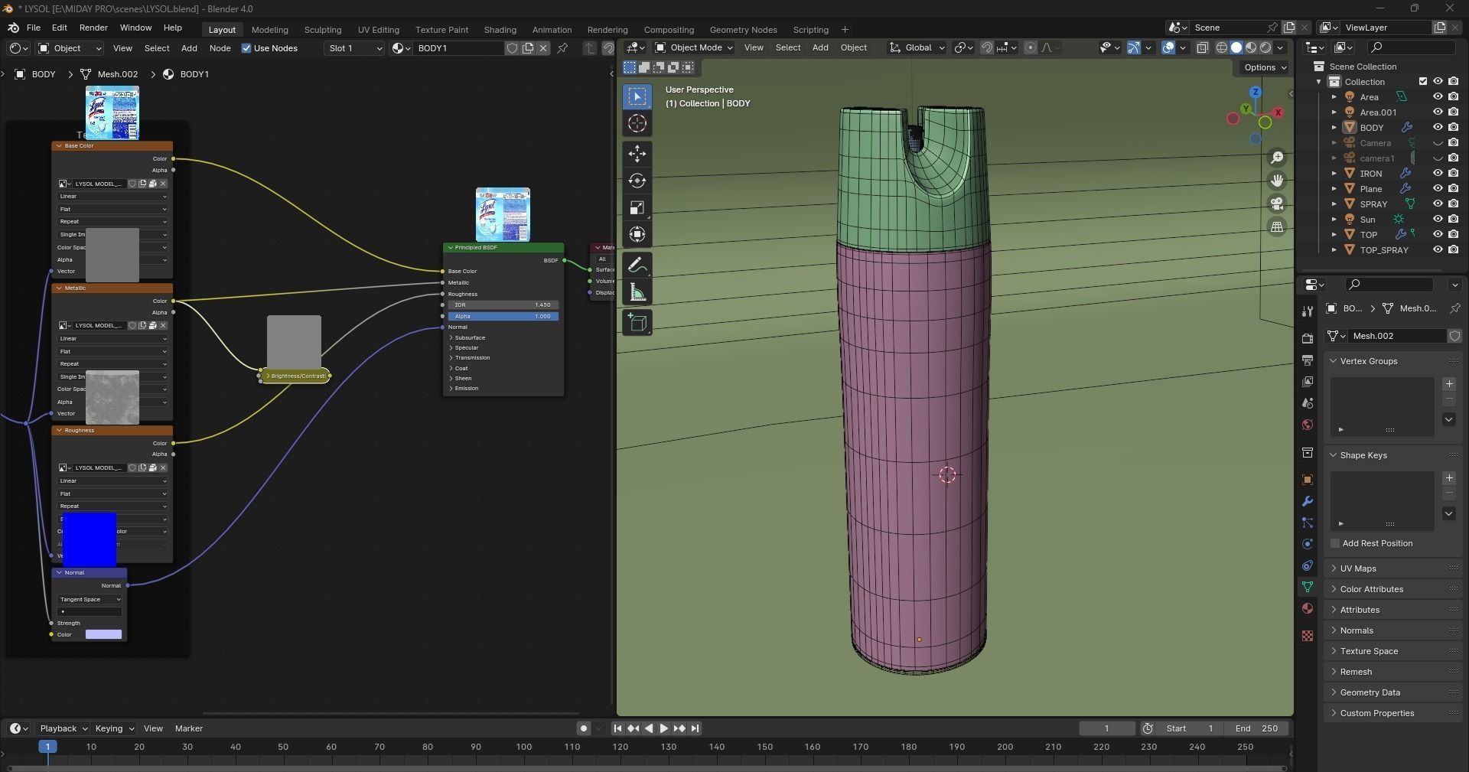Unlink the BODY1 material with X icon
Image resolution: width=1469 pixels, height=772 pixels.
543,48
